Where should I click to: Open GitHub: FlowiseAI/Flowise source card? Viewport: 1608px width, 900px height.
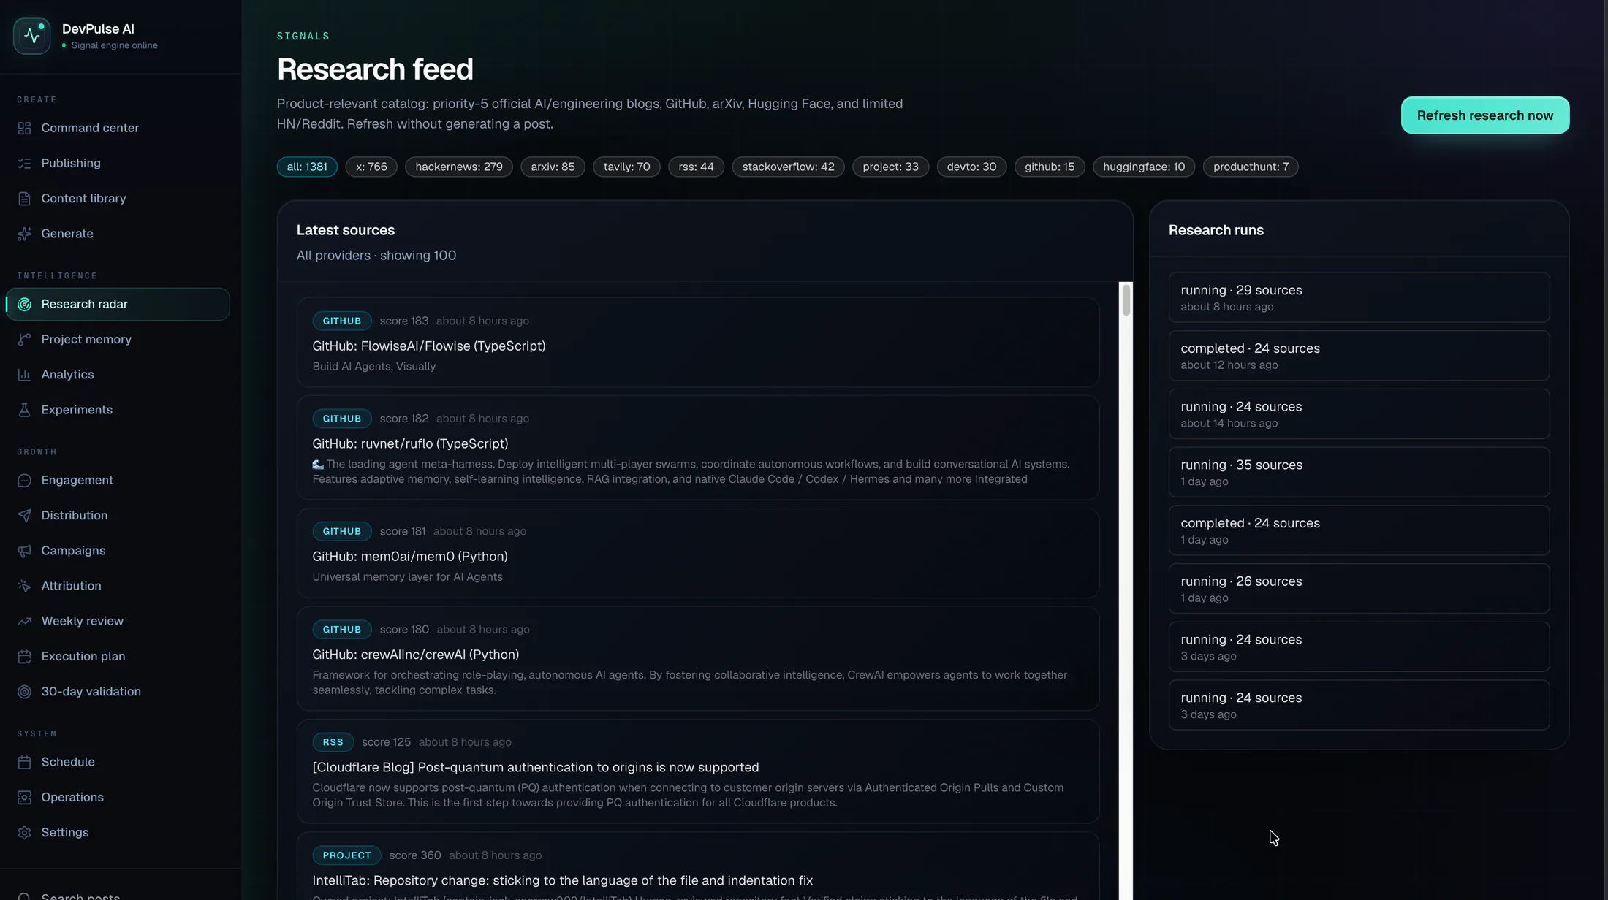pyautogui.click(x=698, y=343)
